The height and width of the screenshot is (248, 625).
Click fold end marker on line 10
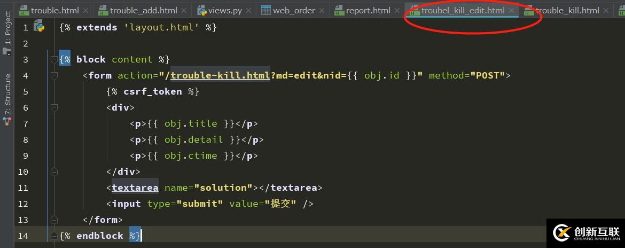tap(54, 172)
